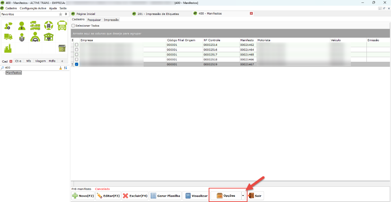Open the Configuração Active menu
This screenshot has width=391, height=202.
[33, 8]
